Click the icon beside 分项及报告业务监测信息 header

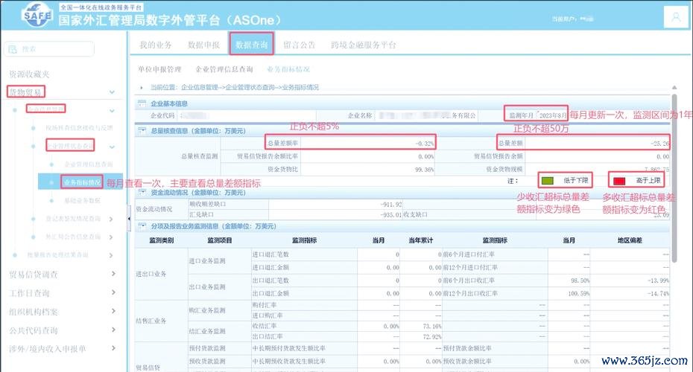coord(142,226)
